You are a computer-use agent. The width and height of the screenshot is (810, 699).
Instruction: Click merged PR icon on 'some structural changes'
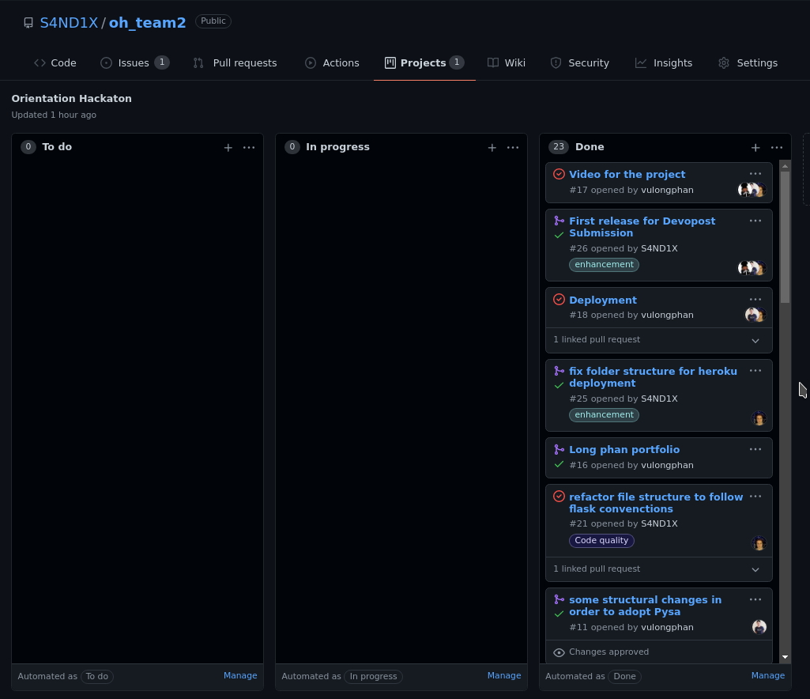coord(559,599)
